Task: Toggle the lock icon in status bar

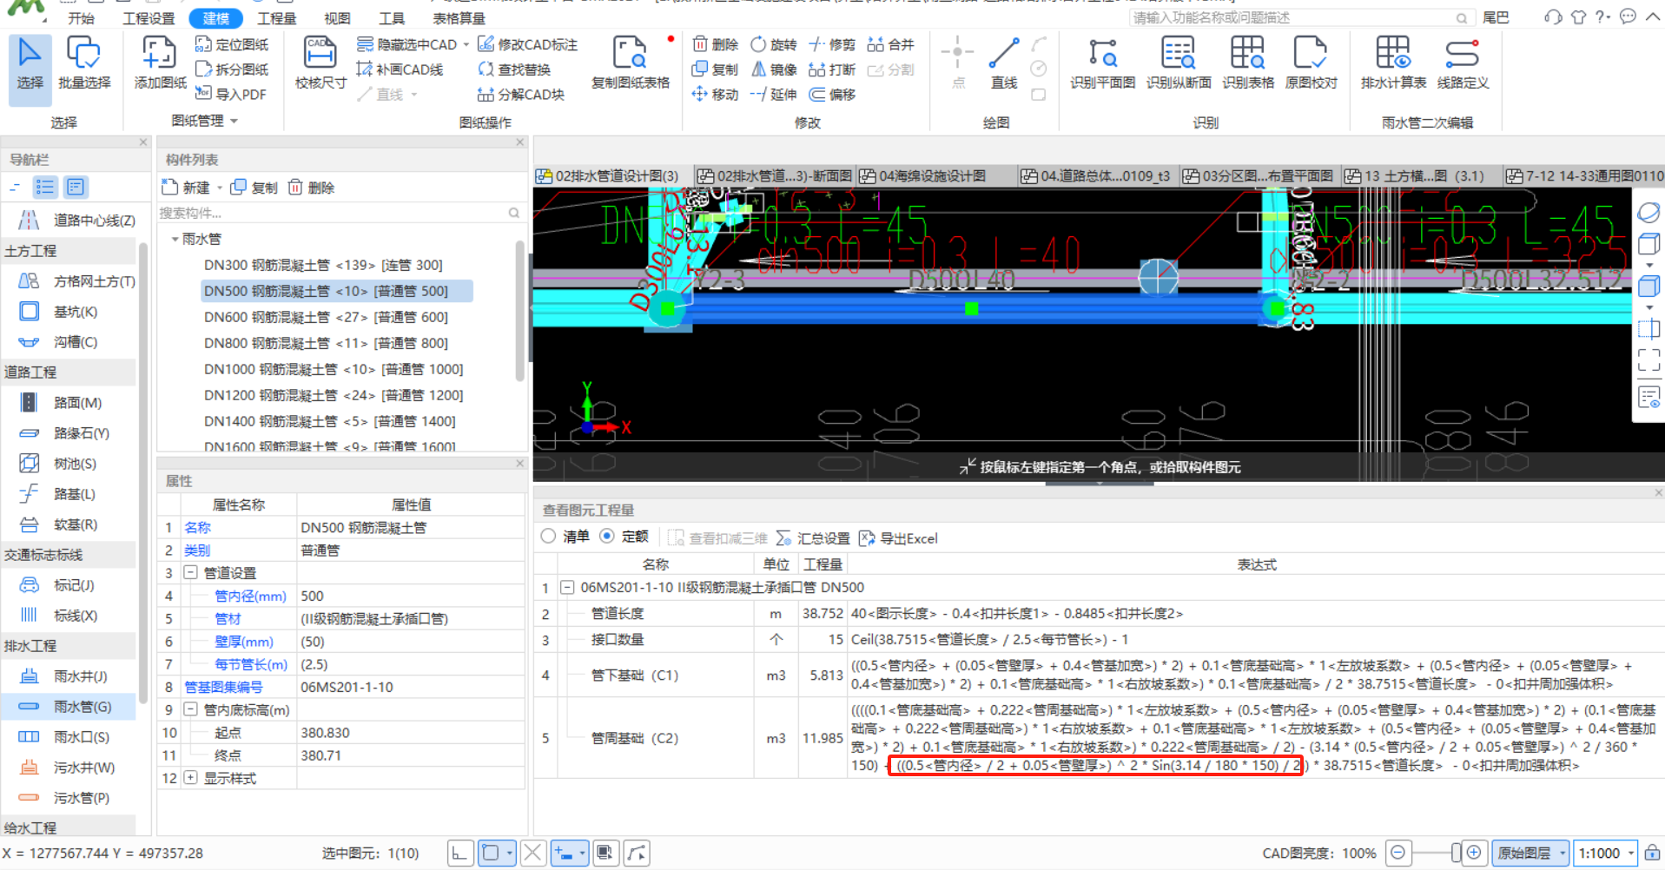Action: coord(1652,853)
